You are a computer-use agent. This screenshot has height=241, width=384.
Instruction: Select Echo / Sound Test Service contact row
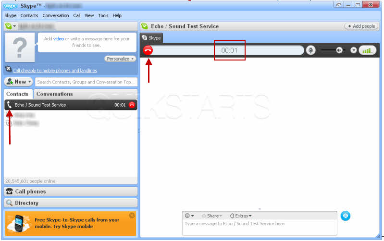click(71, 105)
